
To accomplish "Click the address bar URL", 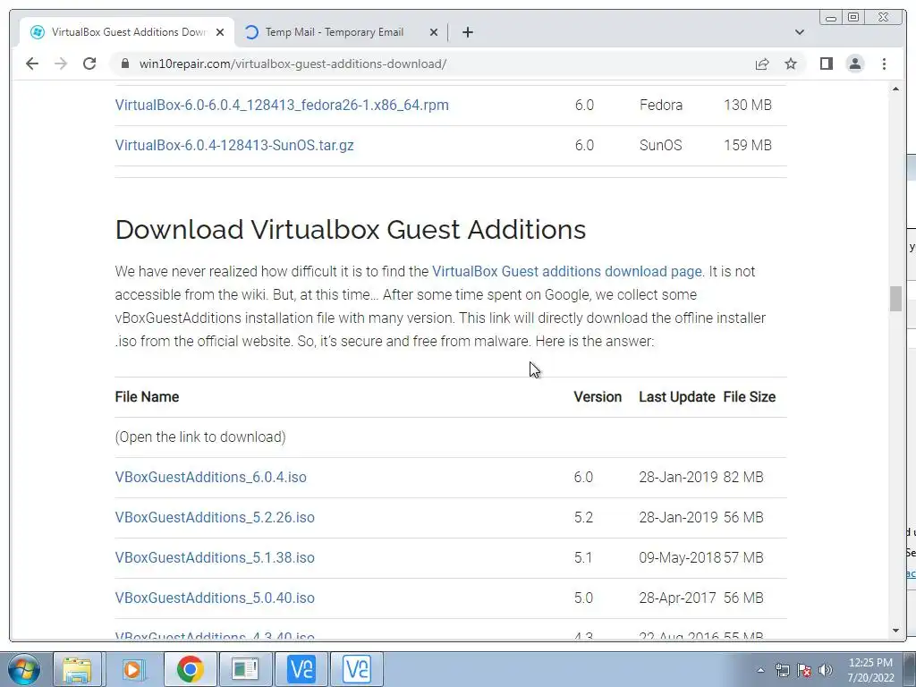I will [x=293, y=64].
